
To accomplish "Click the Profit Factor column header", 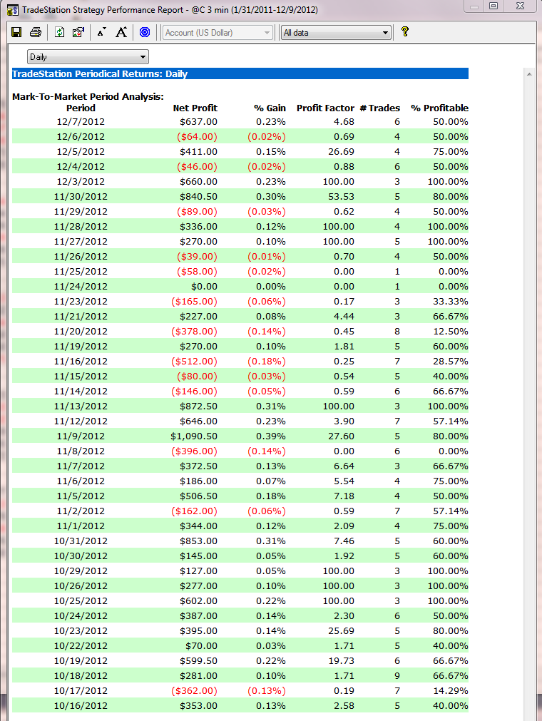I will [325, 108].
